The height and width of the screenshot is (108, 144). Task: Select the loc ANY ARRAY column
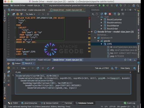[122, 53]
